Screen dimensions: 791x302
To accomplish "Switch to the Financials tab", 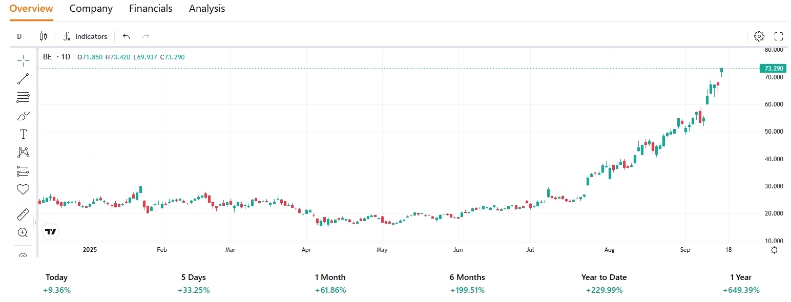I will click(x=151, y=9).
